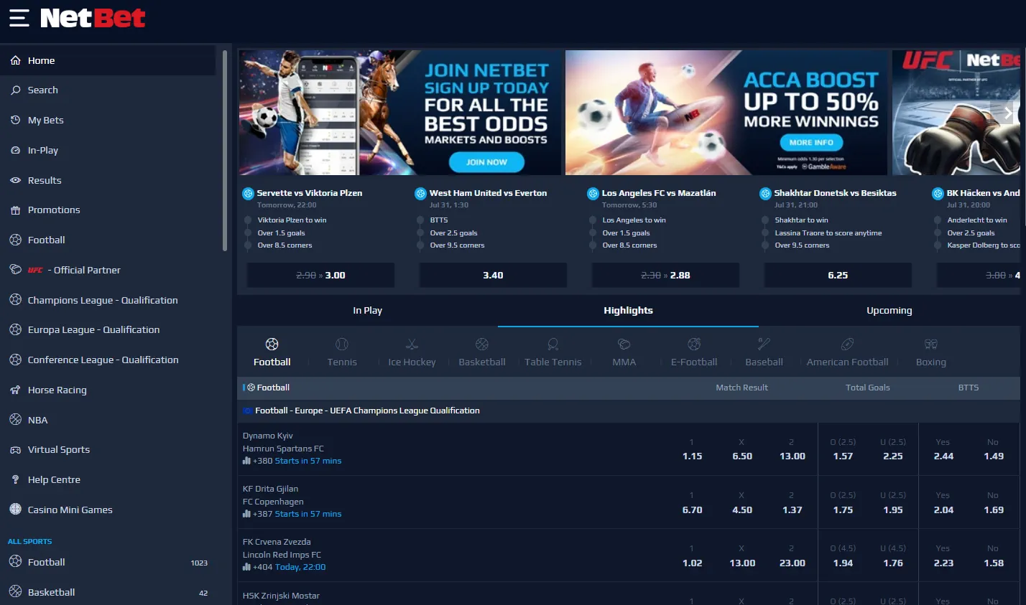1026x605 pixels.
Task: Select the MMA glove icon
Action: pyautogui.click(x=624, y=344)
